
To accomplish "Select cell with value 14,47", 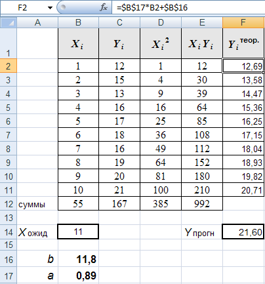I will click(x=243, y=94).
